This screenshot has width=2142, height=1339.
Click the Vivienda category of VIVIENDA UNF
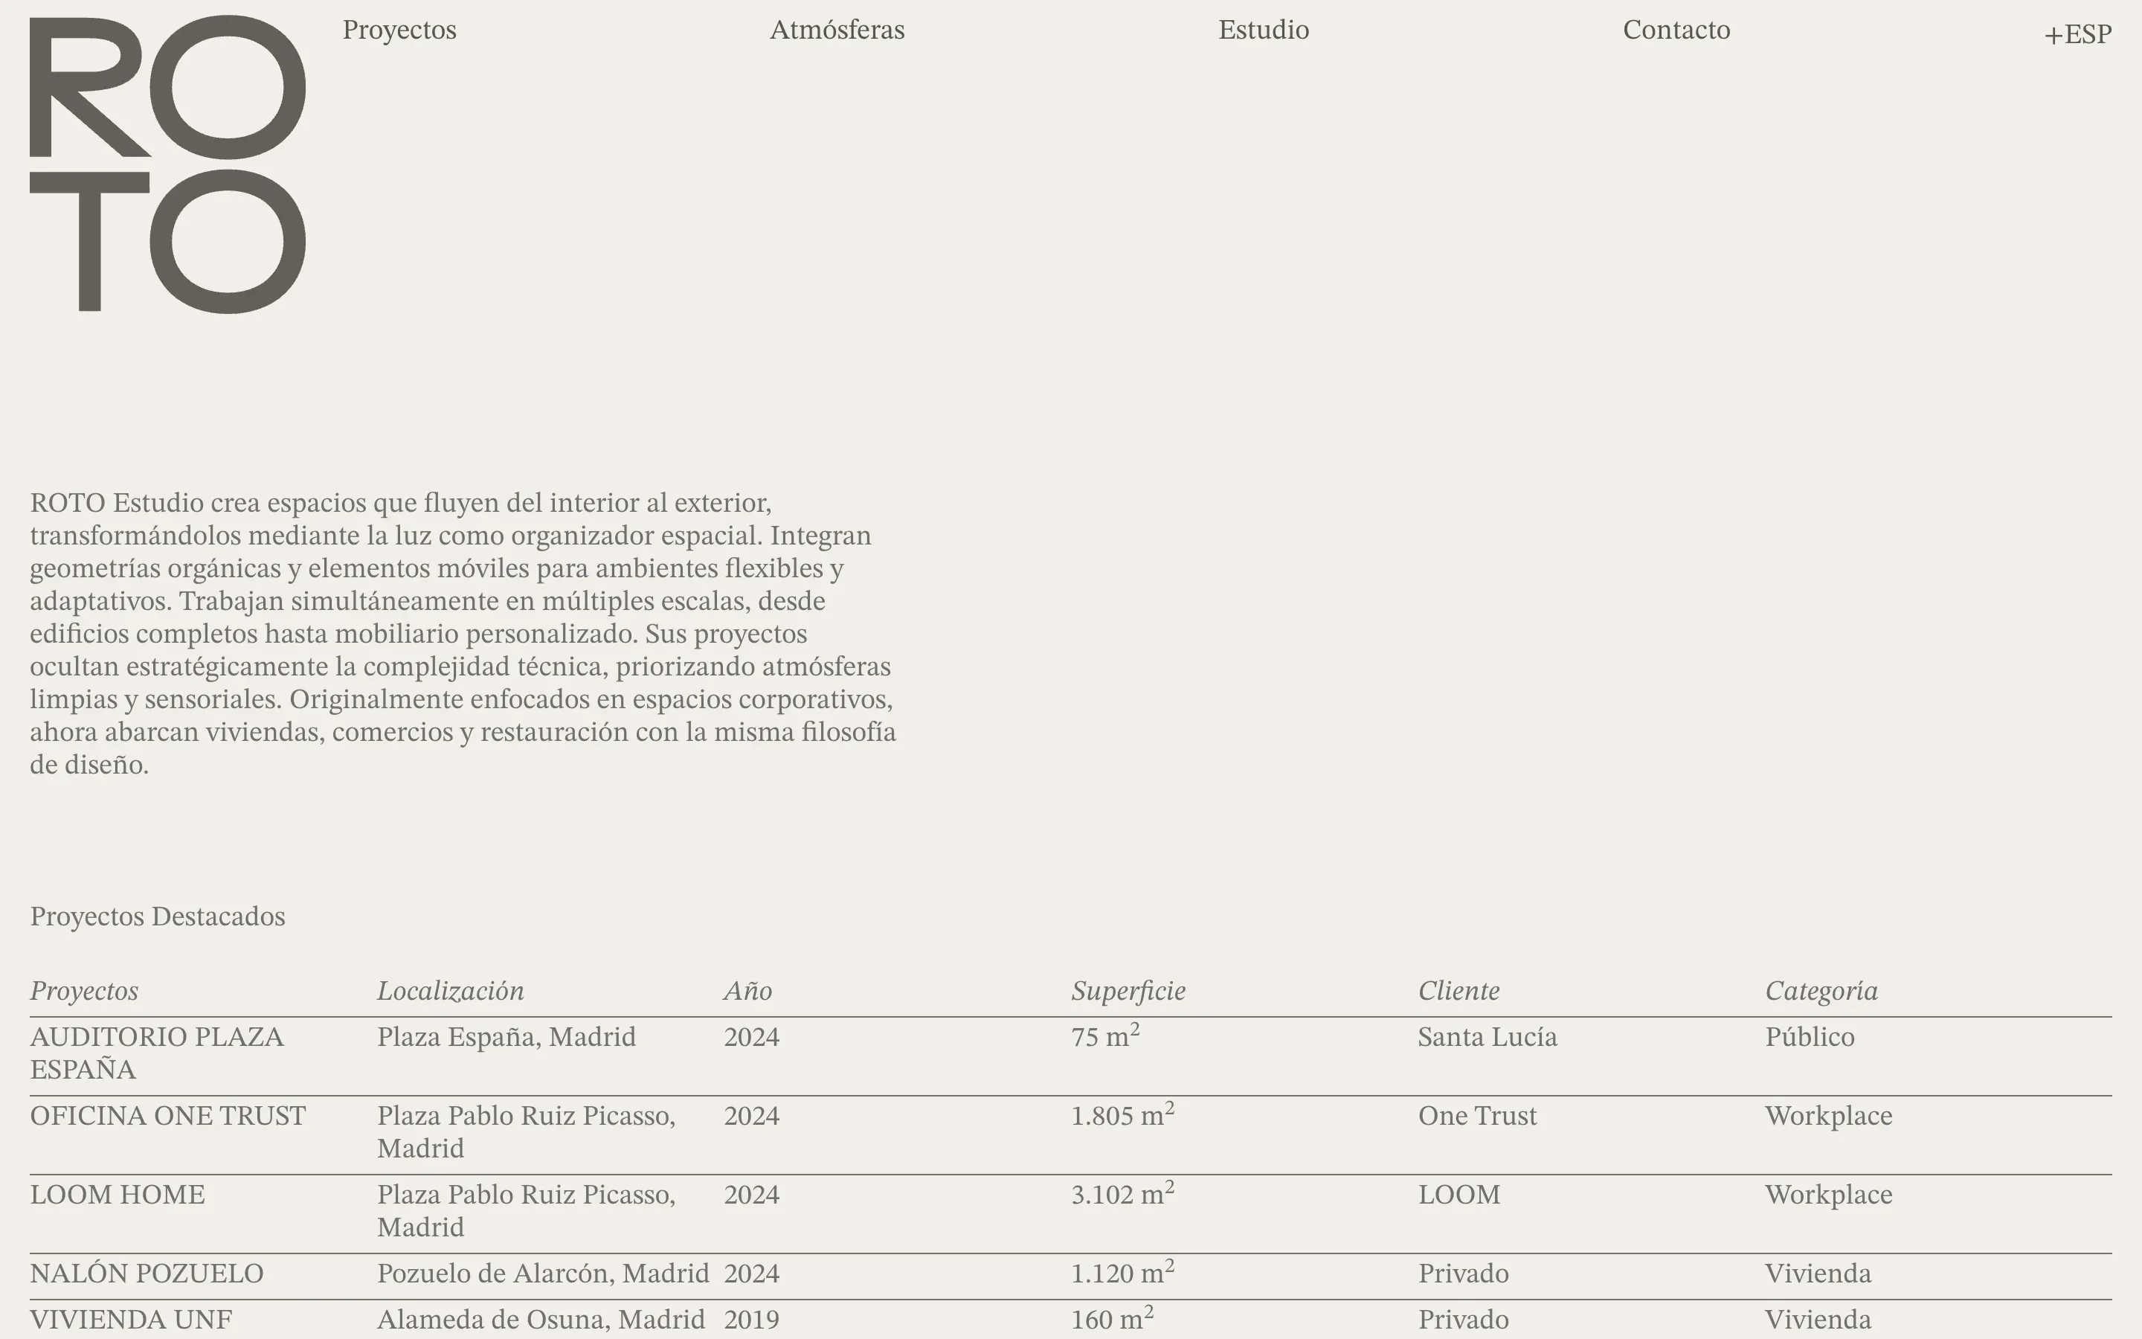coord(1818,1320)
